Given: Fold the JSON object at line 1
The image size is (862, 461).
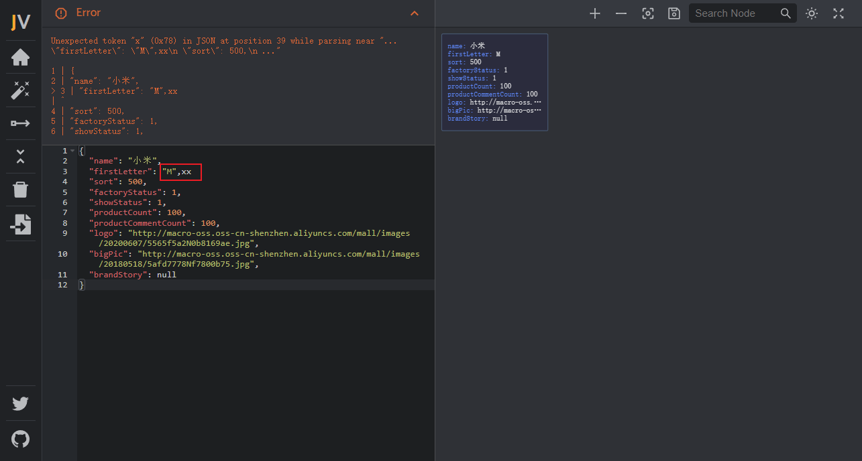Looking at the screenshot, I should pos(72,151).
